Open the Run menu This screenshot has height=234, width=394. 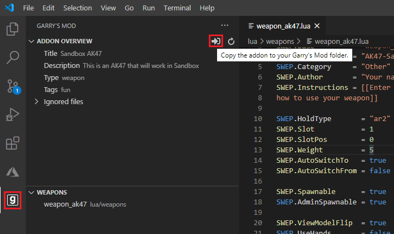pos(149,8)
